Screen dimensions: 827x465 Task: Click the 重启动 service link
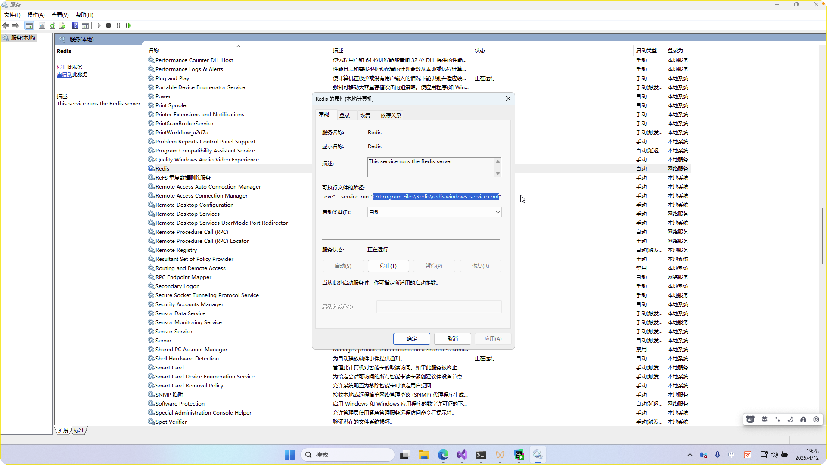[x=65, y=74]
